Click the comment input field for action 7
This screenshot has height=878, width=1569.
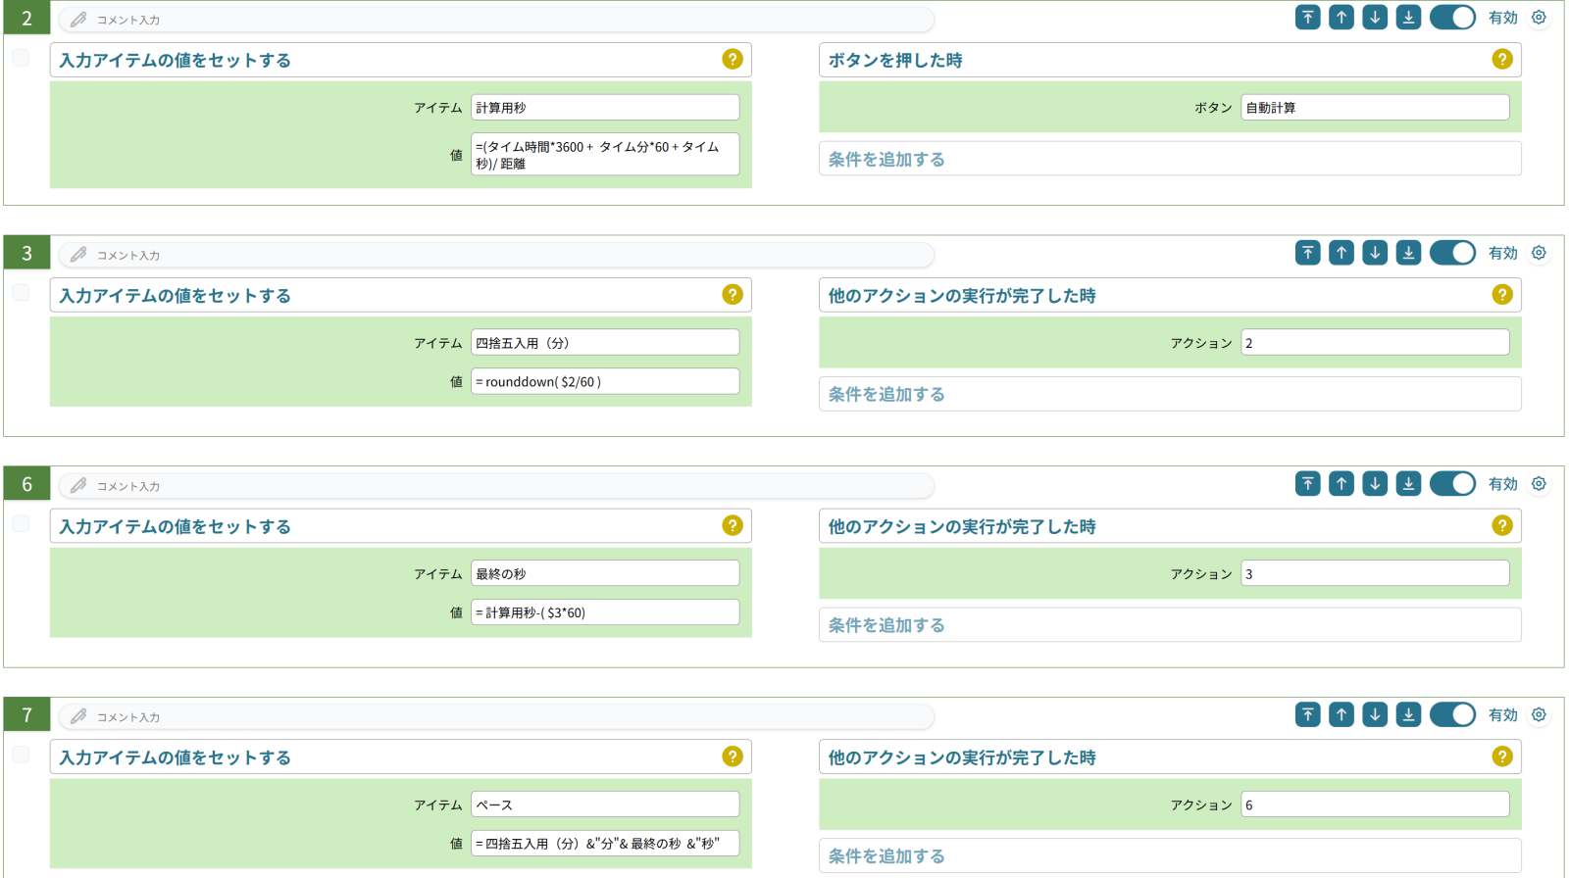click(x=510, y=717)
